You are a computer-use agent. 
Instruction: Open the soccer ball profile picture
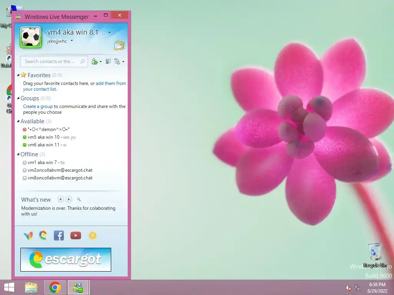(31, 37)
